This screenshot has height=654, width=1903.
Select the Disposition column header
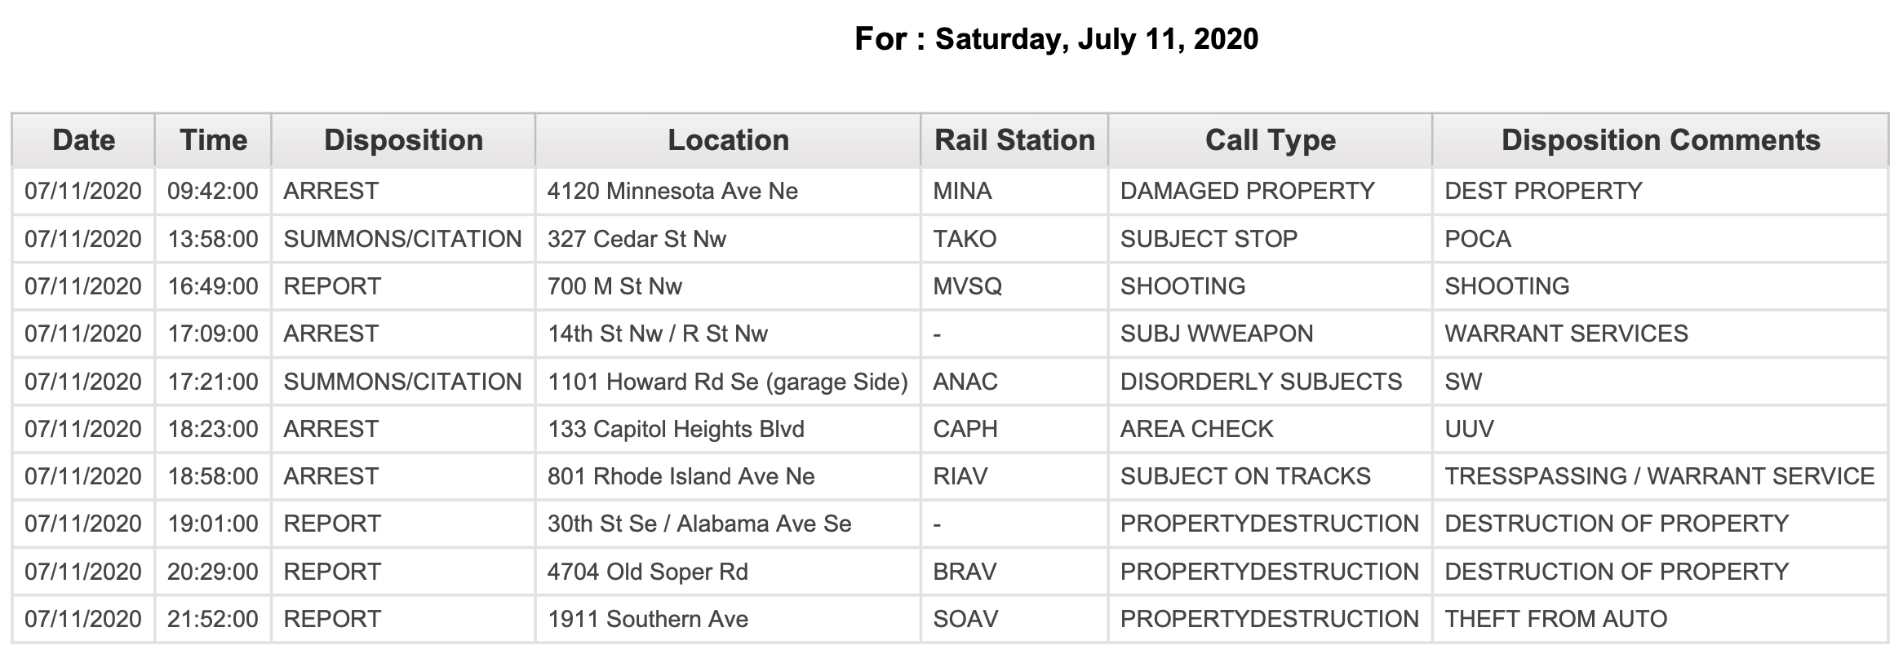coord(403,140)
